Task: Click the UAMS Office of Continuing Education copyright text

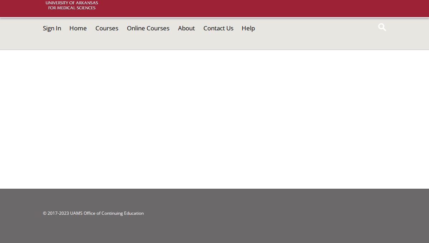Action: tap(93, 213)
